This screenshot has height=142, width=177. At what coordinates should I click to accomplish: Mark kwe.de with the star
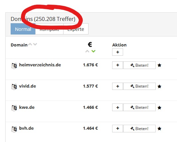tap(159, 107)
